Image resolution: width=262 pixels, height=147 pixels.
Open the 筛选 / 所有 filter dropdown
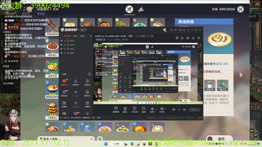pyautogui.click(x=66, y=139)
